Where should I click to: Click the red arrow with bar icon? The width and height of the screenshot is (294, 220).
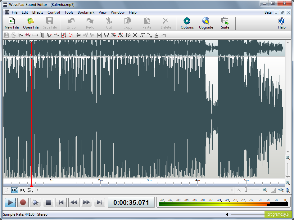[71, 35]
